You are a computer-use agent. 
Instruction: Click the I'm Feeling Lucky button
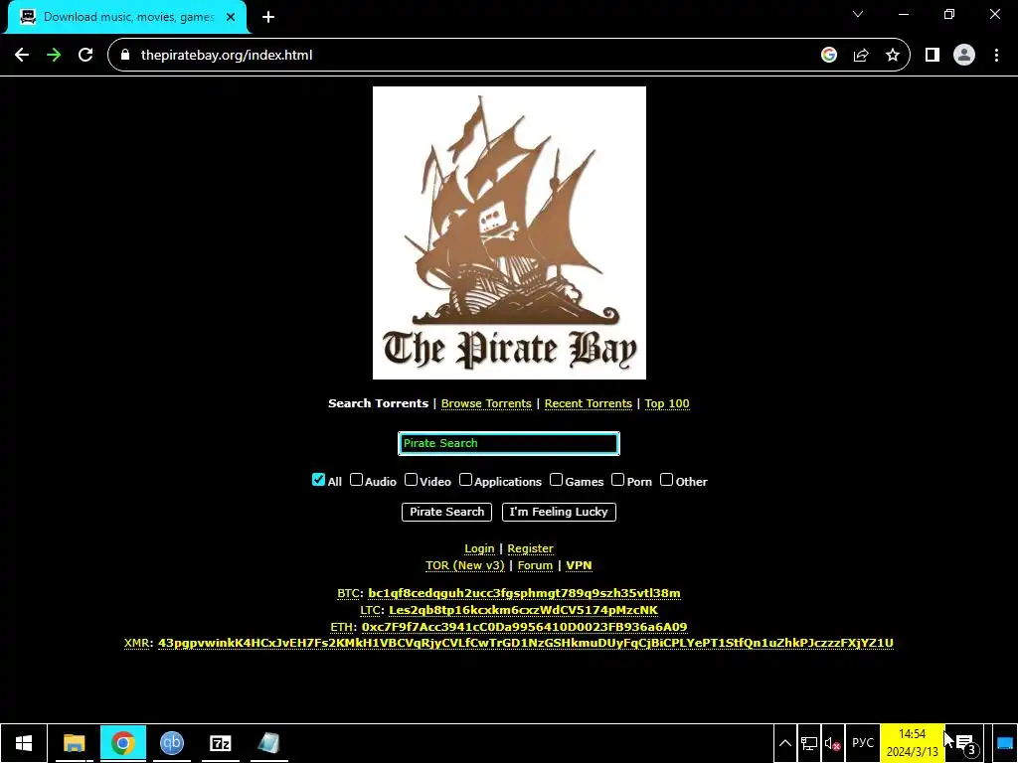559,512
